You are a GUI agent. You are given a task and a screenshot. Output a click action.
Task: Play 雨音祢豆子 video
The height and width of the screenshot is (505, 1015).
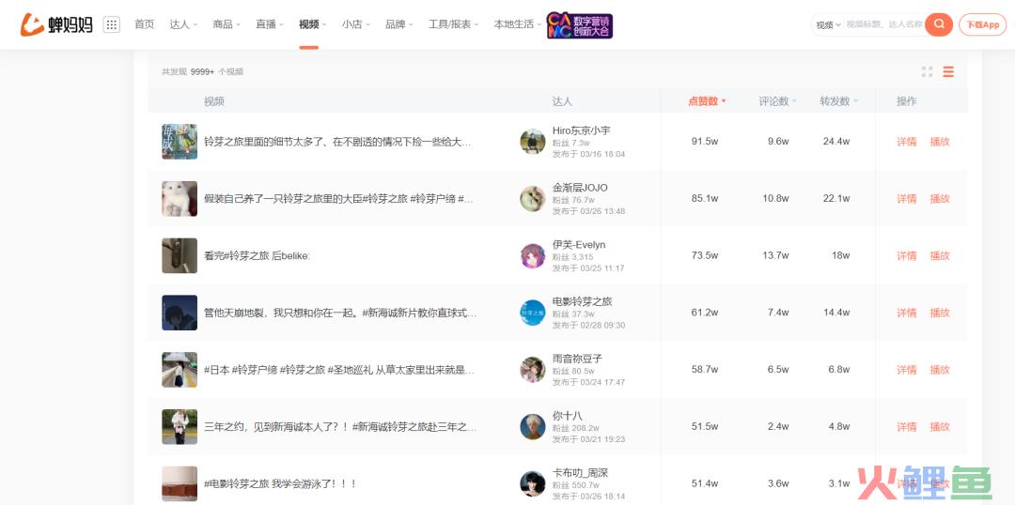tap(940, 369)
